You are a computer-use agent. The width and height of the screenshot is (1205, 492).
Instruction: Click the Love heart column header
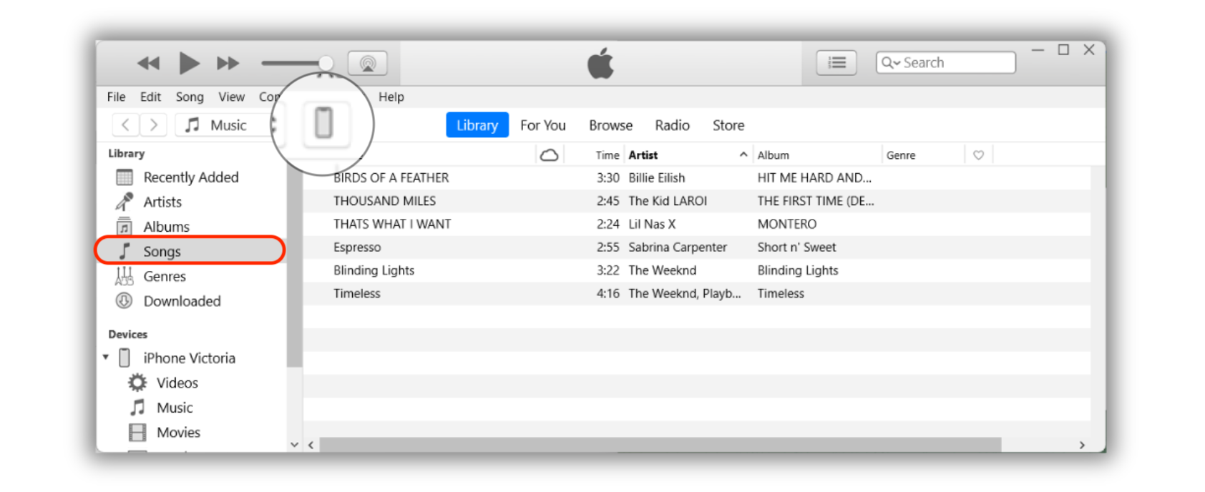click(978, 155)
